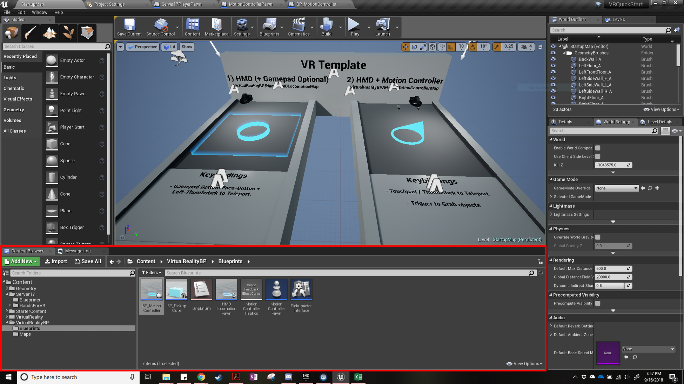Viewport: 684px width, 384px height.
Task: Toggle world/local coordinate system icon
Action: click(432, 47)
